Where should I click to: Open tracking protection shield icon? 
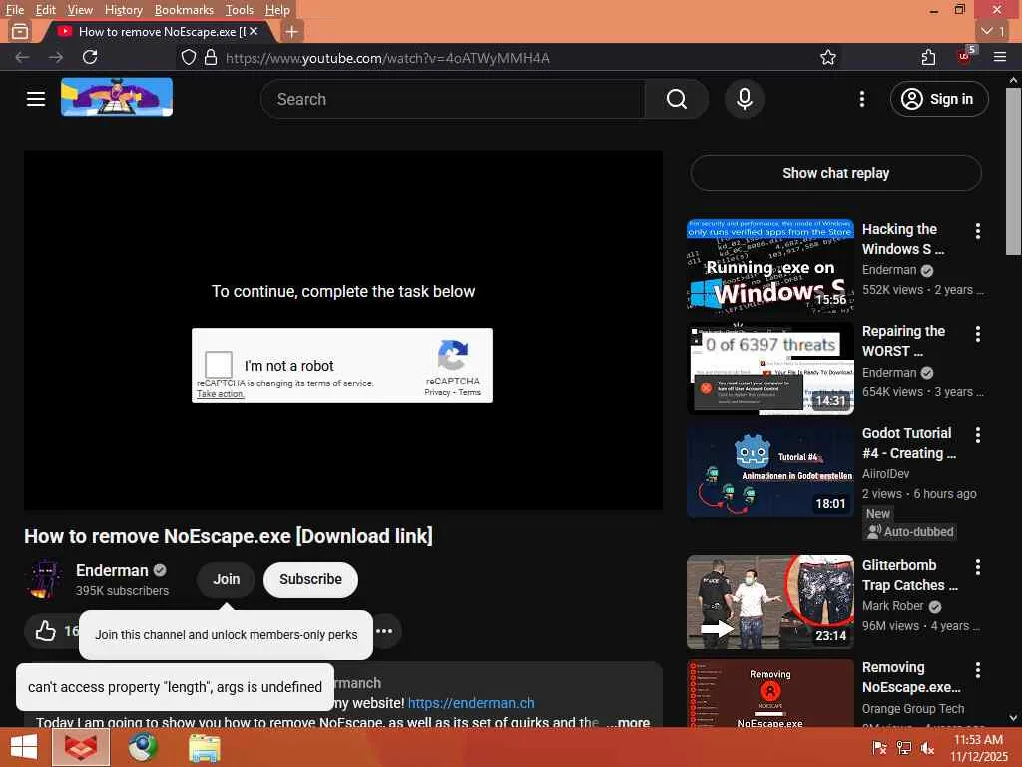pos(189,57)
